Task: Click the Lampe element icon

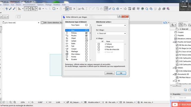Action: click(x=67, y=41)
